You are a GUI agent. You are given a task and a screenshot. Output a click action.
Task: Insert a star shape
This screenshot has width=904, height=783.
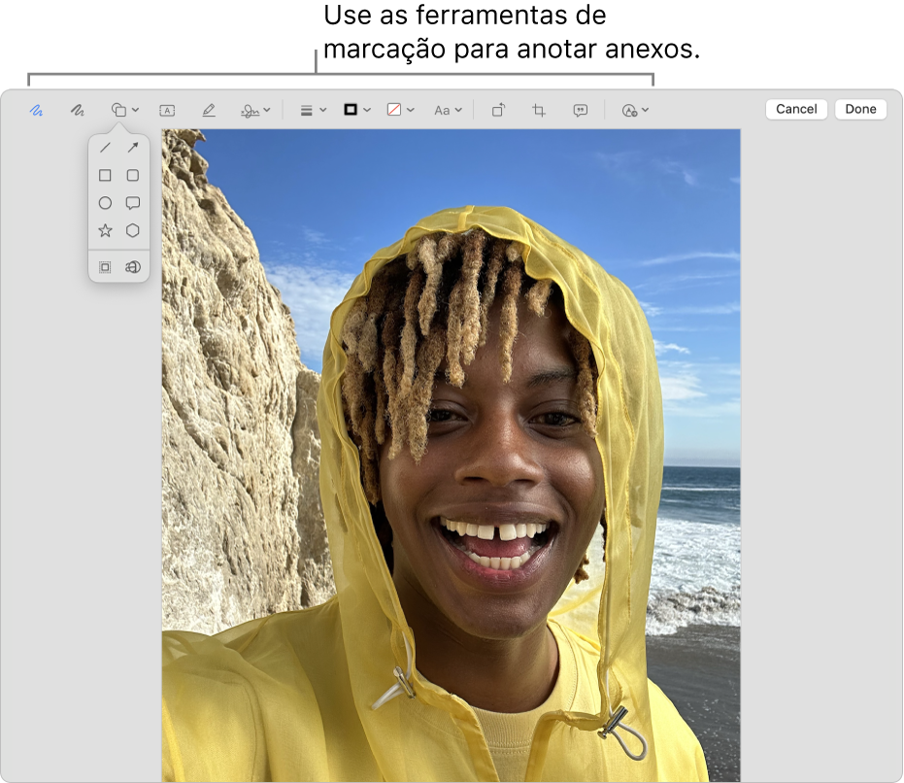click(x=105, y=231)
